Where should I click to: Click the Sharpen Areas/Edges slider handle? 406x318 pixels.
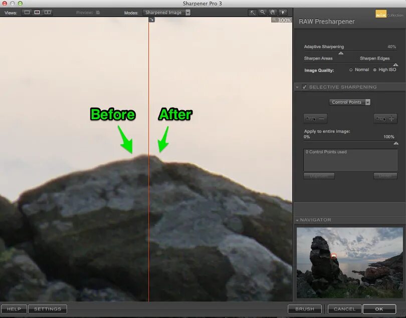tap(395, 65)
